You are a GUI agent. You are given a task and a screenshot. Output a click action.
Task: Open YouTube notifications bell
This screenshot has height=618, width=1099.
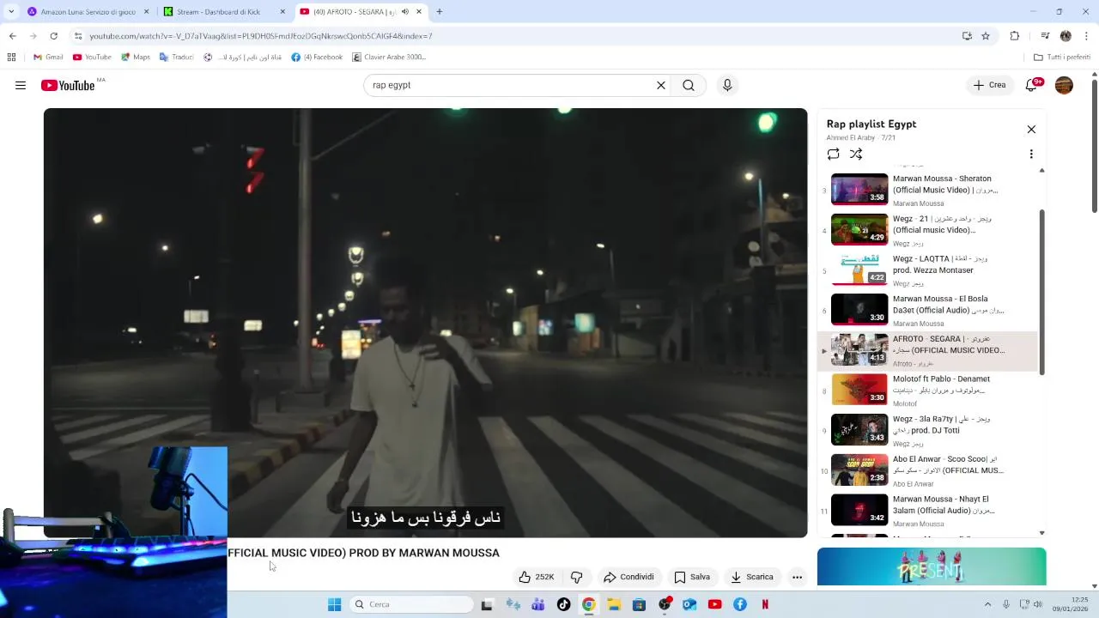pos(1032,85)
